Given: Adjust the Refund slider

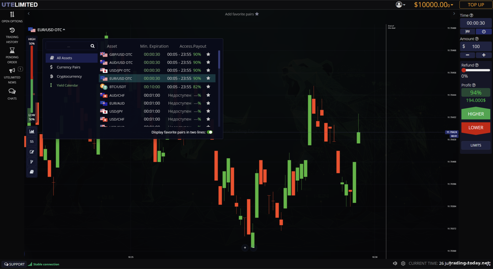Looking at the screenshot, I should point(464,70).
